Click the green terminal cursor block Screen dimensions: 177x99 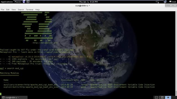(1, 94)
